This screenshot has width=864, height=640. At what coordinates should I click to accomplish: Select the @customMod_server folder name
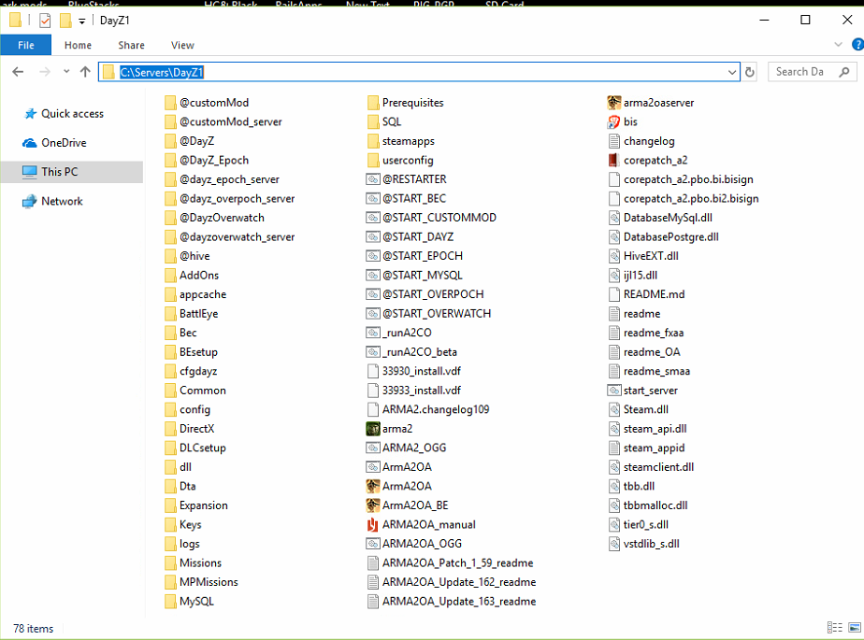coord(230,121)
